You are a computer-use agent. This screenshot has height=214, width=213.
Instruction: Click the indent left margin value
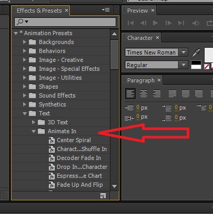(138, 108)
